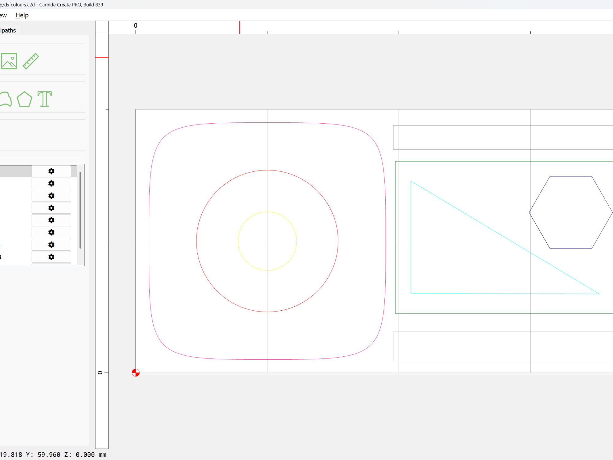Viewport: 613px width, 460px height.
Task: Pick the freeform curve drawing tool
Action: tap(6, 99)
